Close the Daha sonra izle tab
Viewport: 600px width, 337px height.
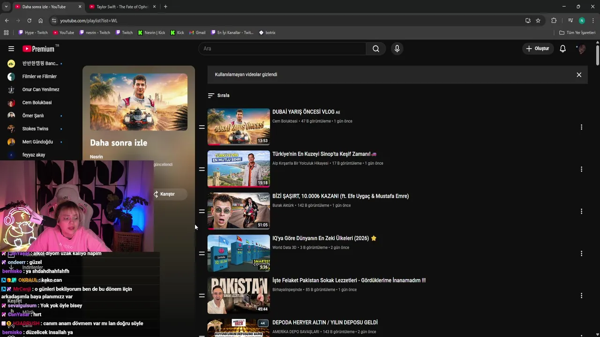point(80,7)
